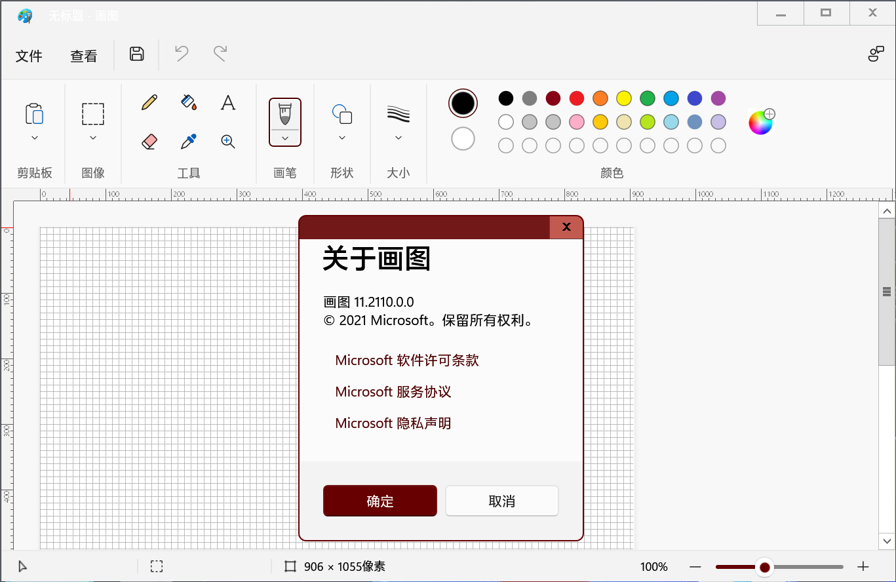Select the Eraser tool
This screenshot has height=582, width=896.
tap(149, 141)
